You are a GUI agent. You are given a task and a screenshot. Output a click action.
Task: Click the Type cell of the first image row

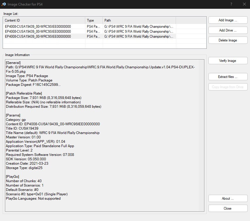94,27
